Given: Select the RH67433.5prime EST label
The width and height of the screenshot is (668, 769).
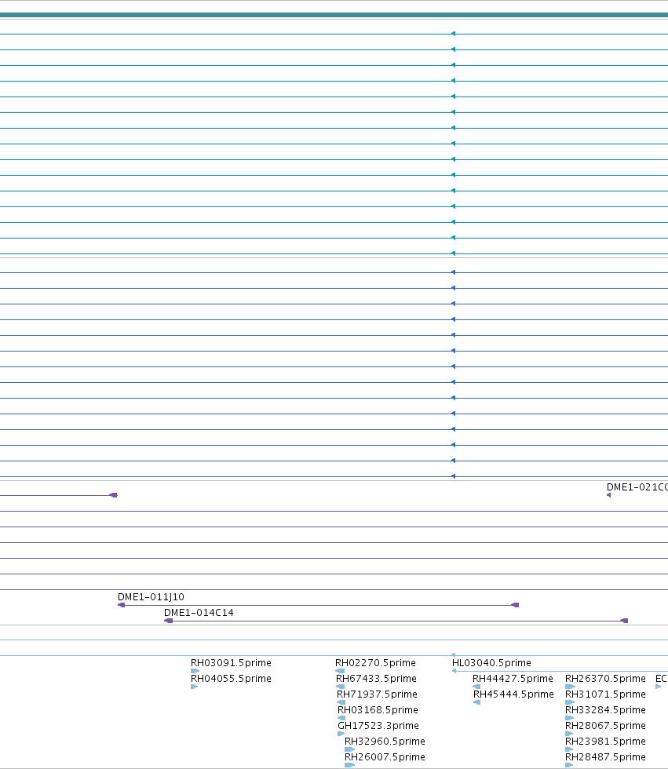Looking at the screenshot, I should [376, 678].
